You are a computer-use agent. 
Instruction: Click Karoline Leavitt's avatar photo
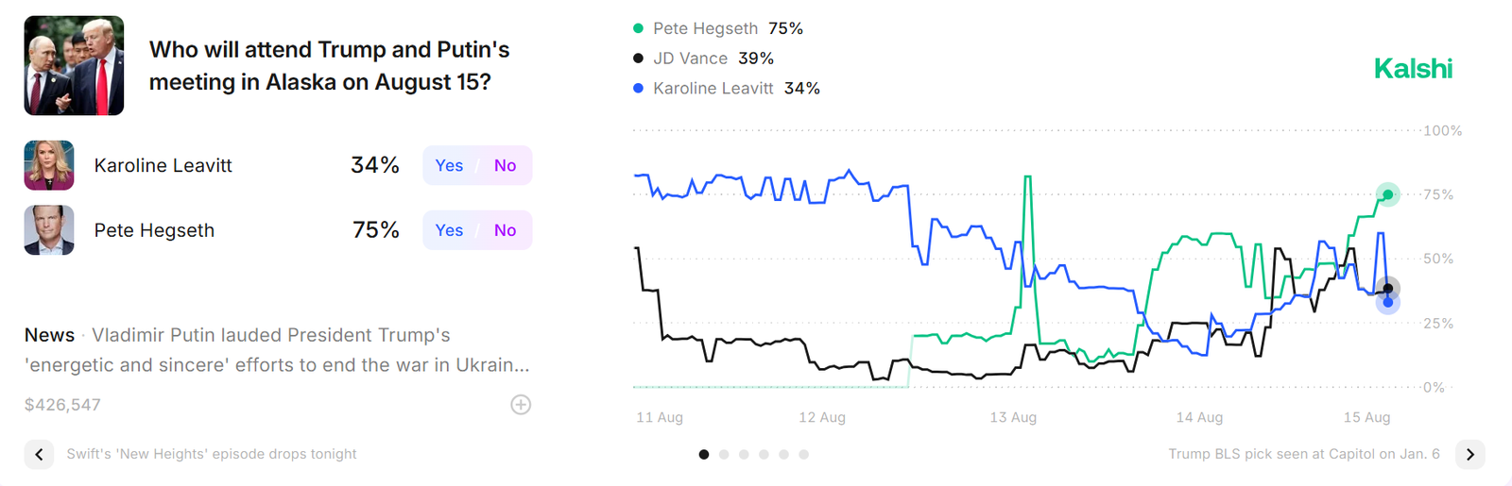click(49, 166)
